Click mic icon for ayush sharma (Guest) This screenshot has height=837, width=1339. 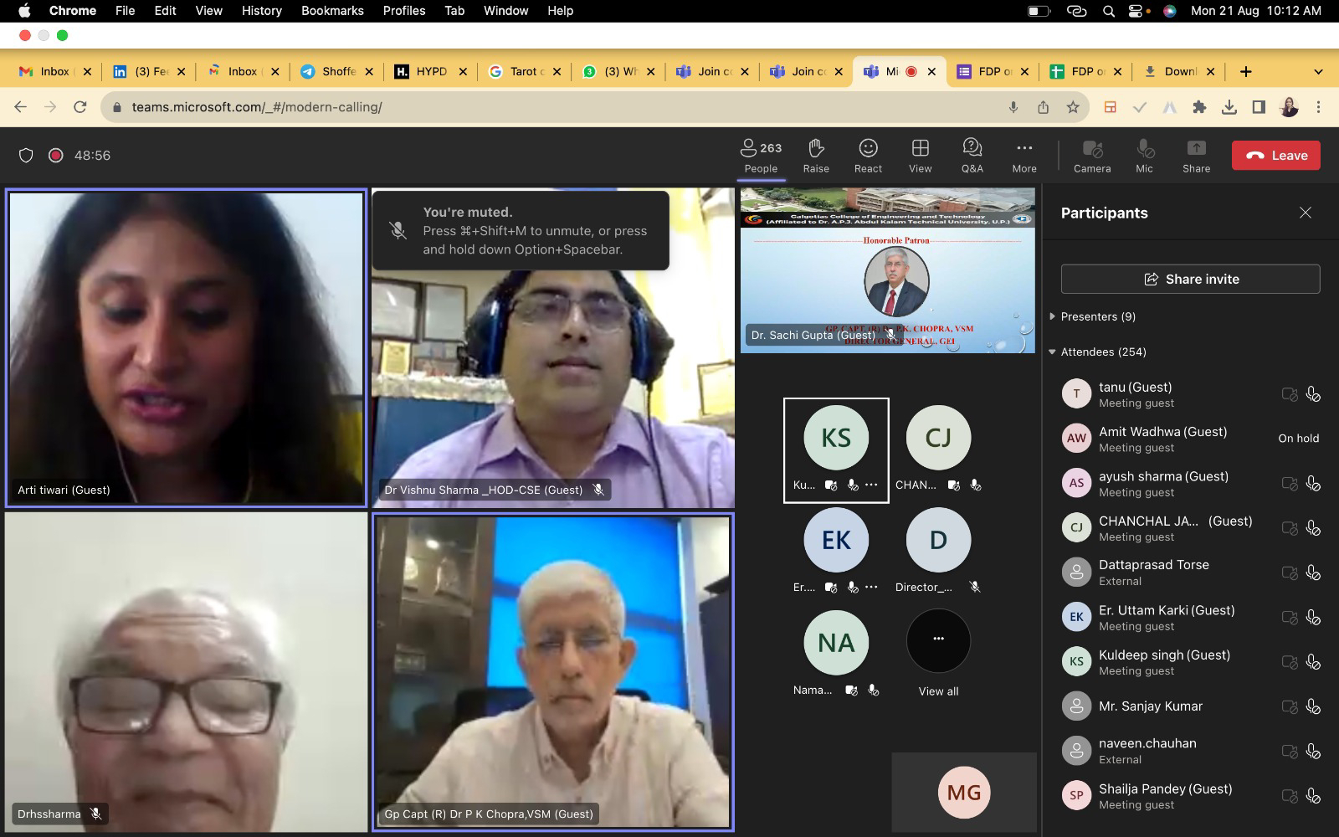(x=1313, y=483)
